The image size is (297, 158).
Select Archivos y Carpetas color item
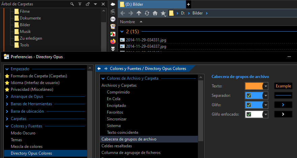[119, 85]
